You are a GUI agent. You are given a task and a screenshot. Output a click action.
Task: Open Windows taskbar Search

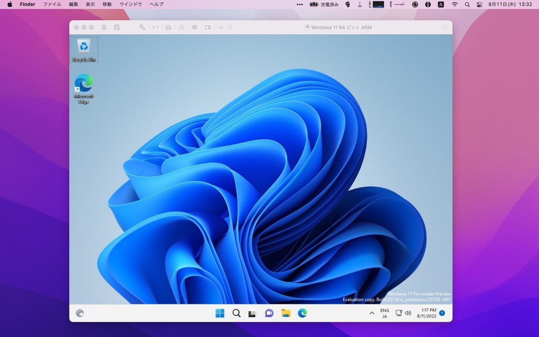tap(237, 313)
